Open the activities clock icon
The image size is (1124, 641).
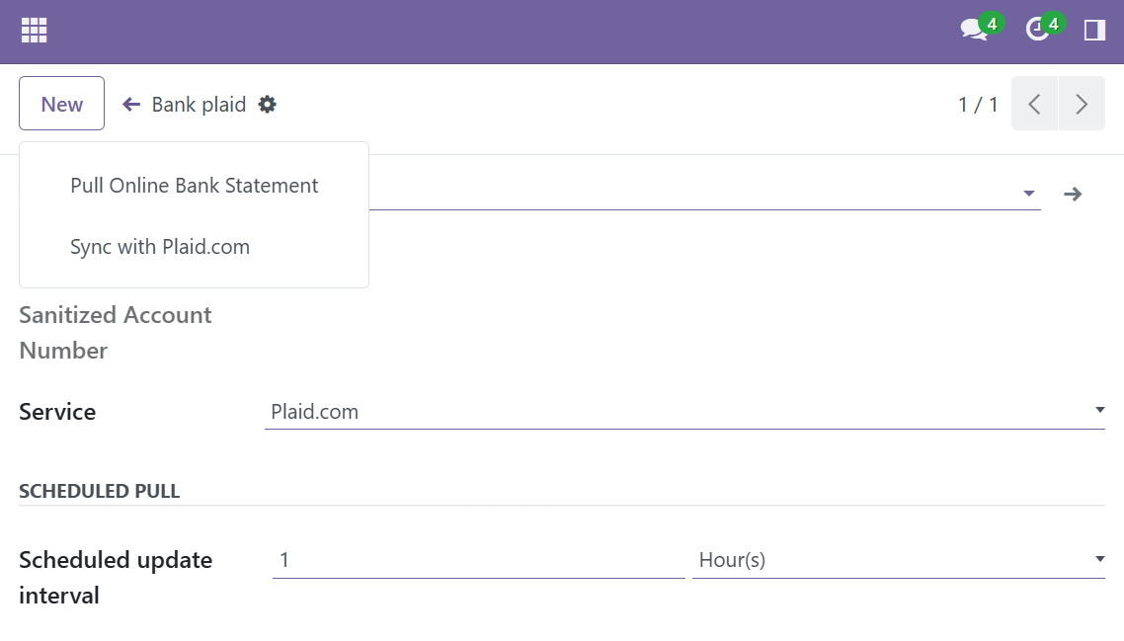point(1037,31)
